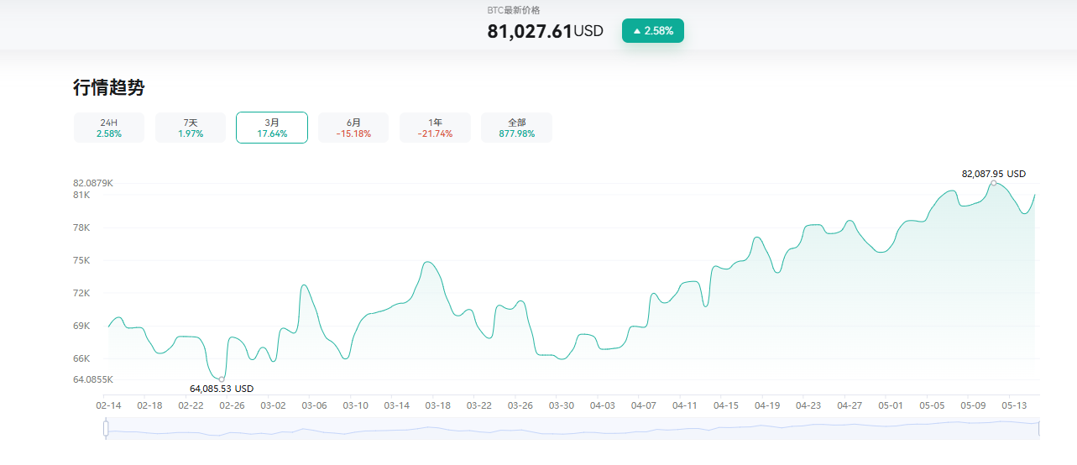This screenshot has height=465, width=1077.
Task: Click the 03-14 date label
Action: 396,405
